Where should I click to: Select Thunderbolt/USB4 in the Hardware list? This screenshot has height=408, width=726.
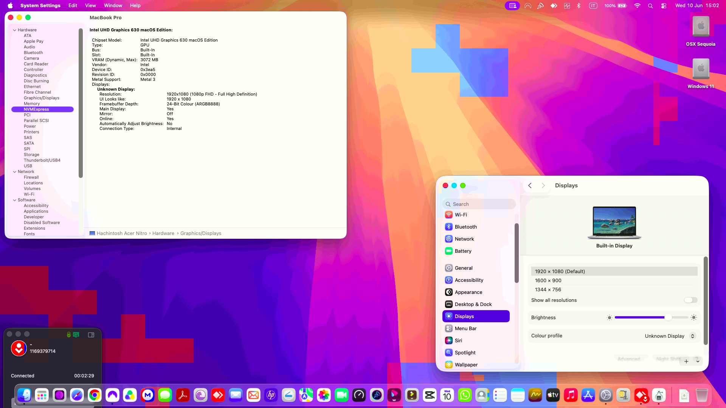[42, 160]
